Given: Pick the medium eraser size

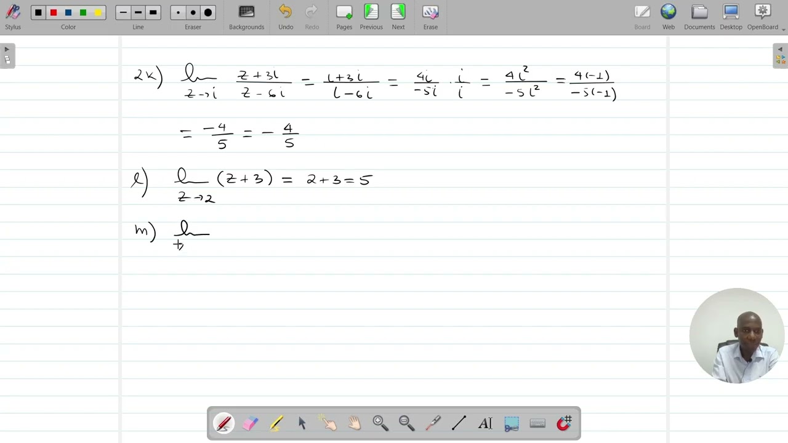Looking at the screenshot, I should coord(193,12).
